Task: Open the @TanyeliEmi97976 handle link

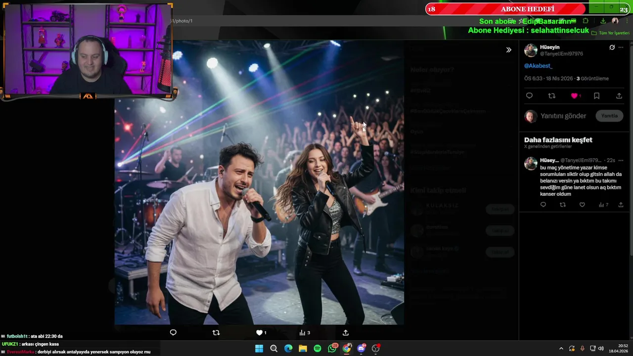Action: [x=561, y=54]
